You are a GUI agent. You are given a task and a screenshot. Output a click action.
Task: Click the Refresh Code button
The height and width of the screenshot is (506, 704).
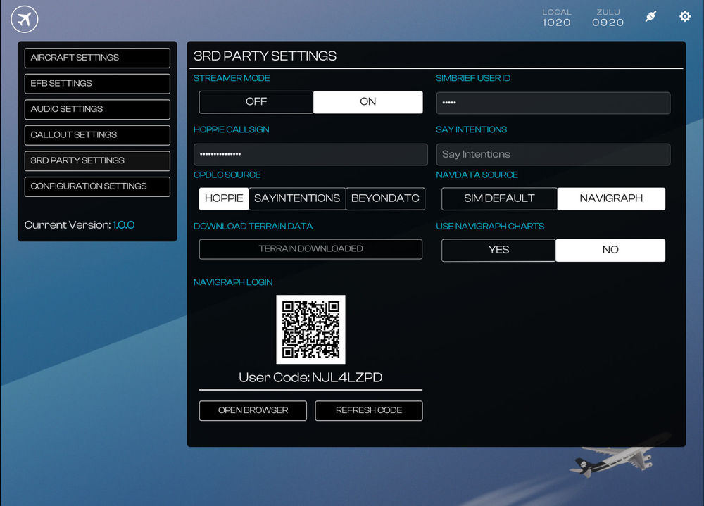tap(369, 410)
